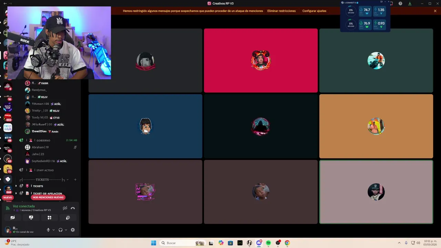Image resolution: width=441 pixels, height=248 pixels.
Task: Click GPU 0.93 V voltage card
Action: click(x=379, y=25)
